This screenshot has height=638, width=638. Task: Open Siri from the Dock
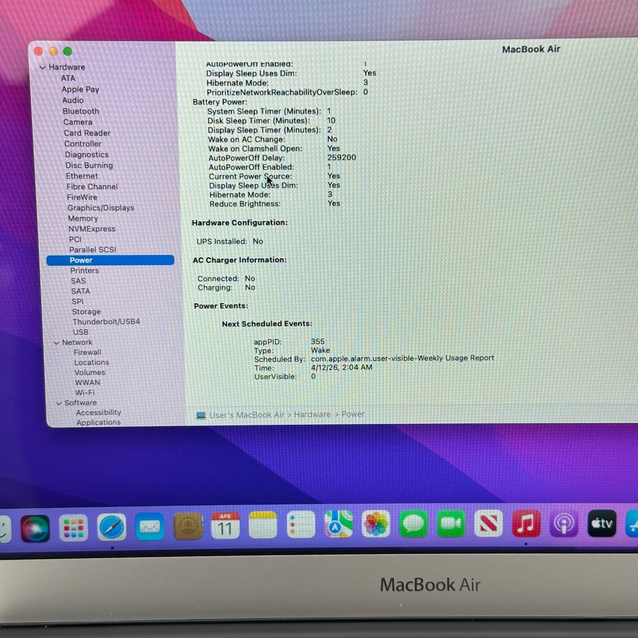[x=35, y=528]
